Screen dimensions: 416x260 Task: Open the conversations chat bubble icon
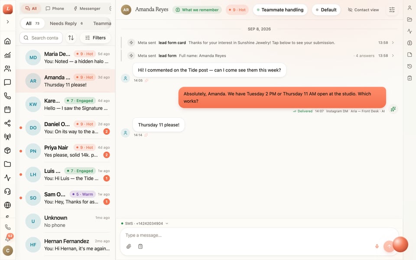tap(7, 82)
